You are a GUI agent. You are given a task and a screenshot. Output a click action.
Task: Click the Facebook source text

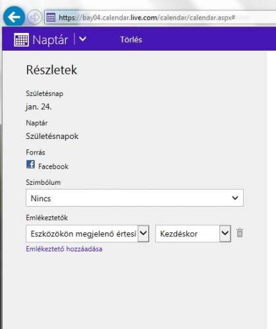(53, 166)
